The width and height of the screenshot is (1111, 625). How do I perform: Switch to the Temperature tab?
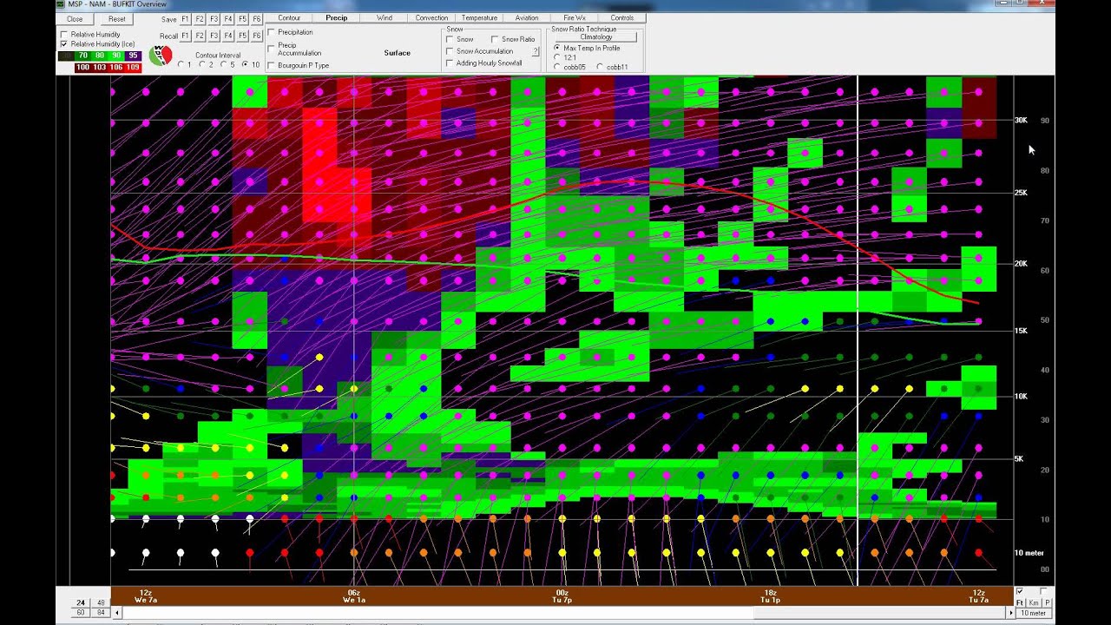(x=480, y=18)
